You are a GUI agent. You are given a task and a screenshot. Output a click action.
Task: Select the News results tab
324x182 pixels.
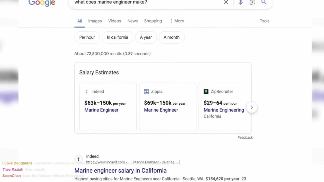pyautogui.click(x=132, y=21)
